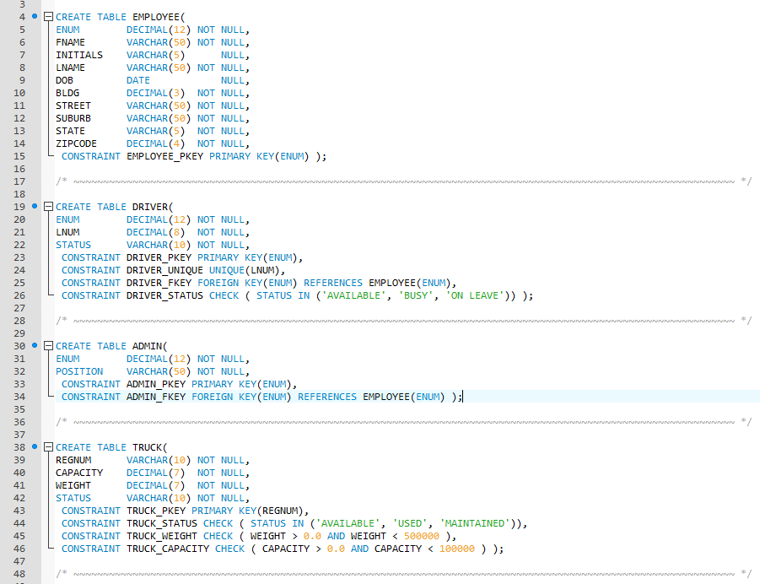
Task: Click line number 26 in the gutter
Action: pyautogui.click(x=19, y=295)
